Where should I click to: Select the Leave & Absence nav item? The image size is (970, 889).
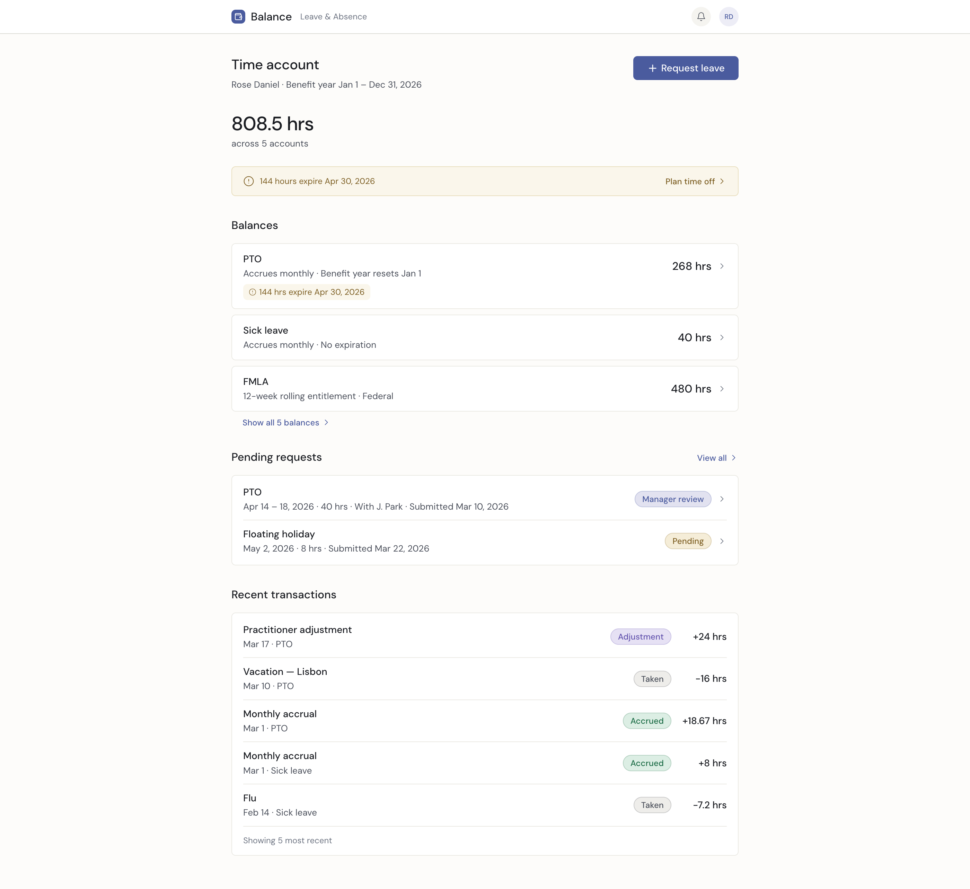(x=333, y=16)
